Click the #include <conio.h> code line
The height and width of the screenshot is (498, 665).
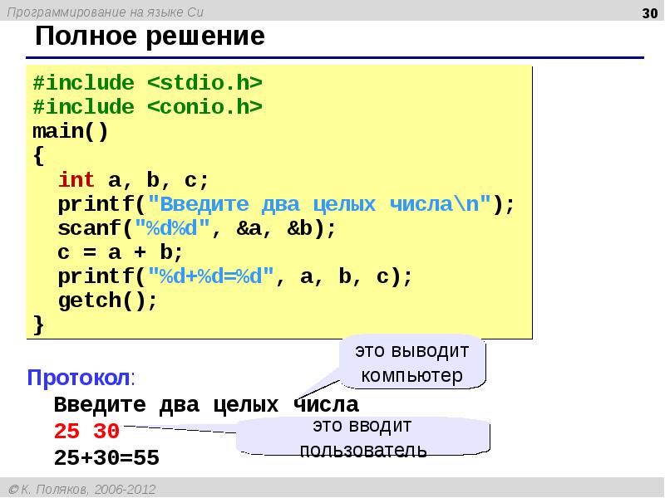click(x=147, y=107)
